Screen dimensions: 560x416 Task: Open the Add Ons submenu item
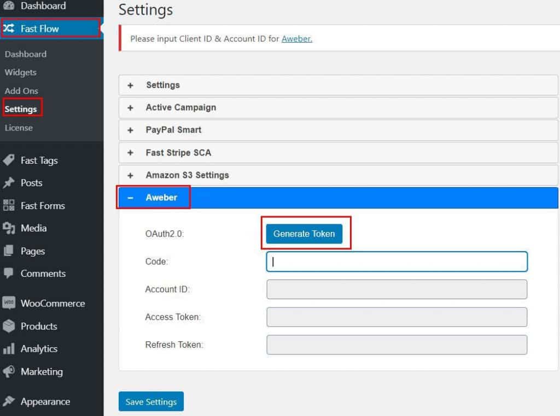click(x=21, y=91)
